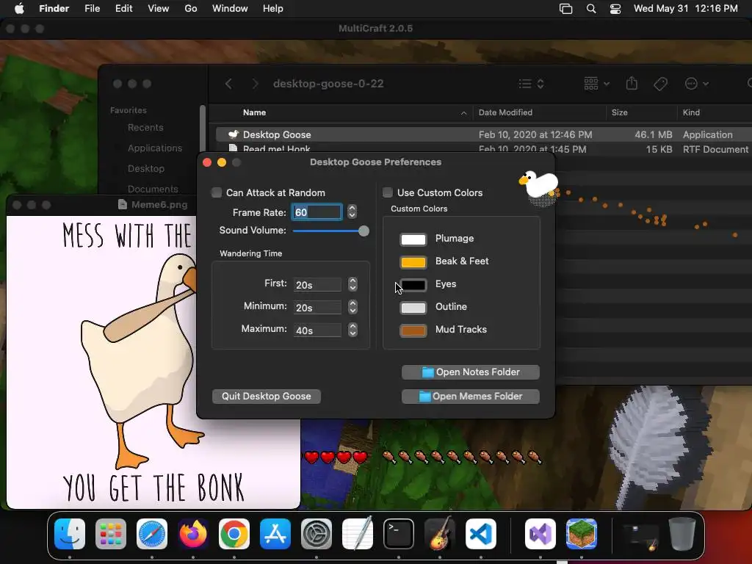Image resolution: width=752 pixels, height=564 pixels.
Task: Open Google Chrome from the dock
Action: (234, 534)
